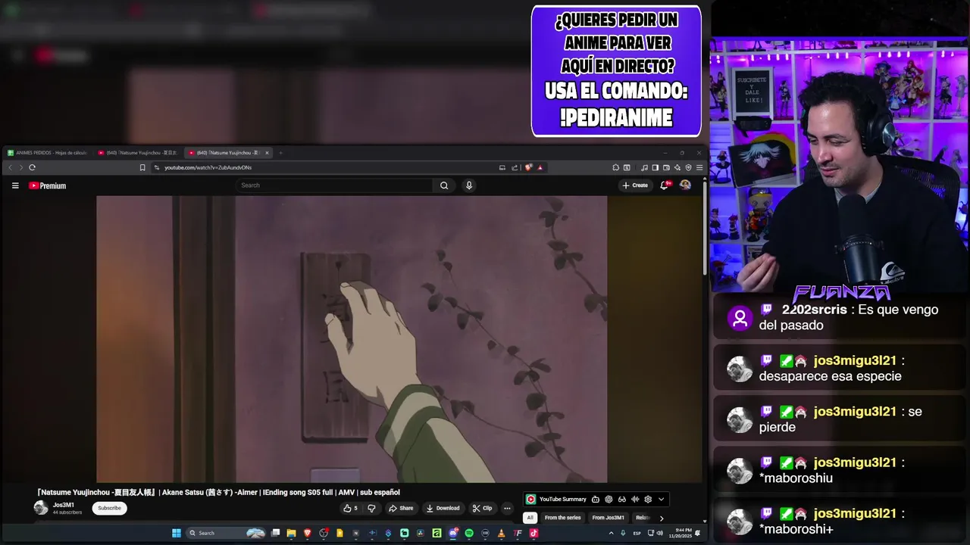The image size is (970, 545).
Task: Share this page via address bar share icon
Action: click(x=515, y=167)
